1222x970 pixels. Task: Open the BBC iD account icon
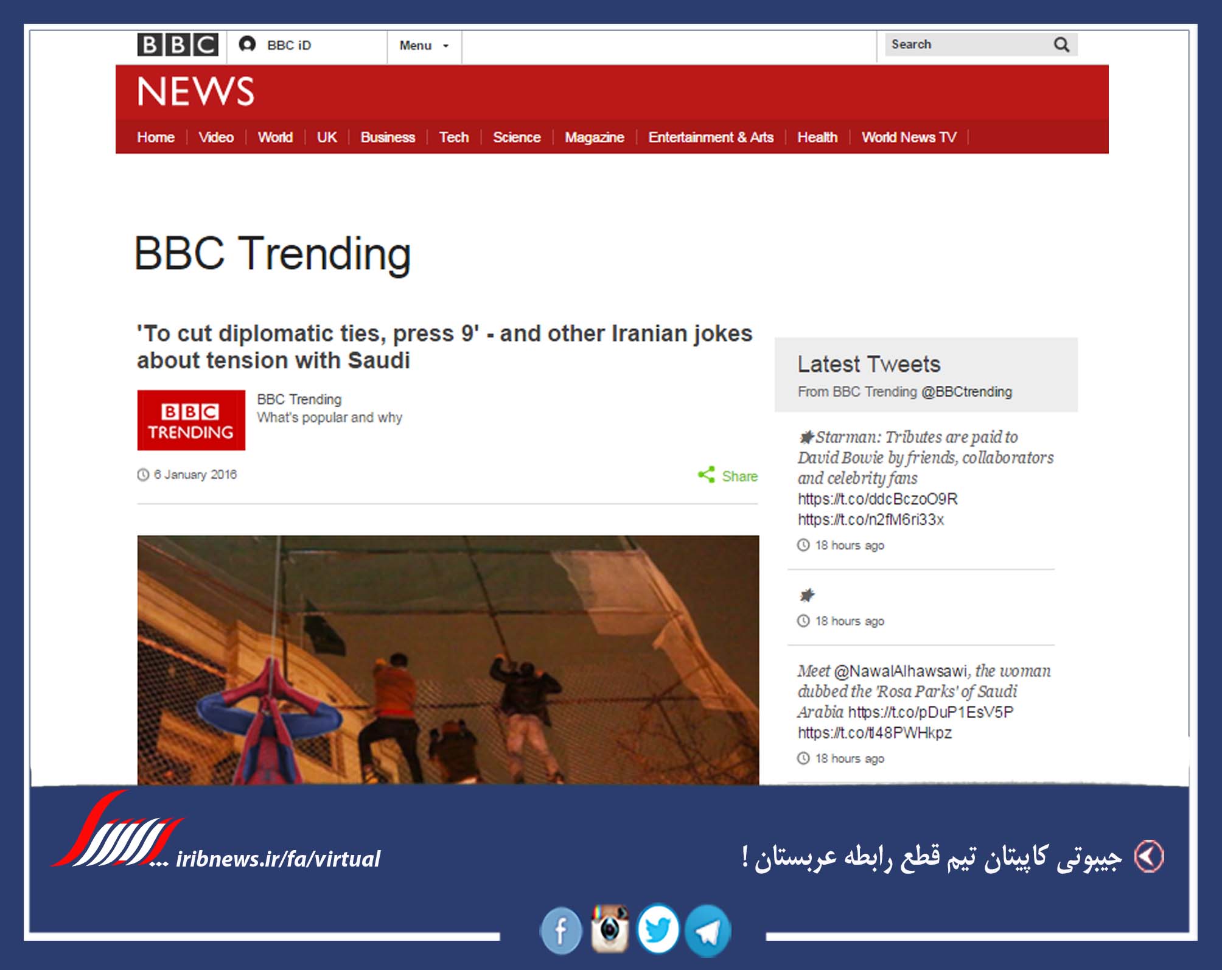coord(247,44)
